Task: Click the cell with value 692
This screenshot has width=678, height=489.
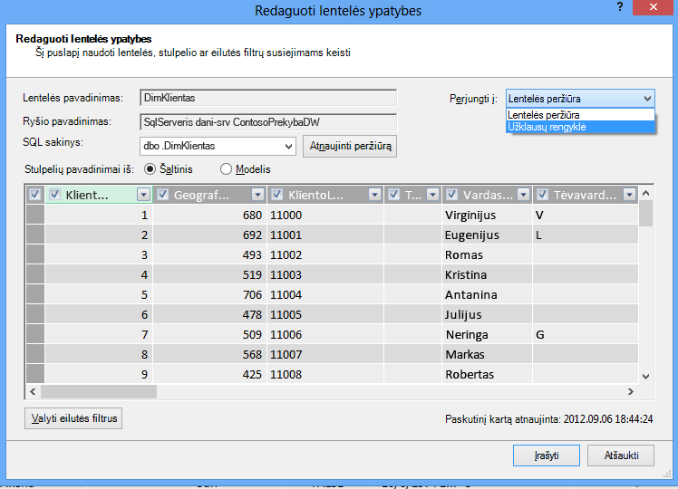Action: 209,235
